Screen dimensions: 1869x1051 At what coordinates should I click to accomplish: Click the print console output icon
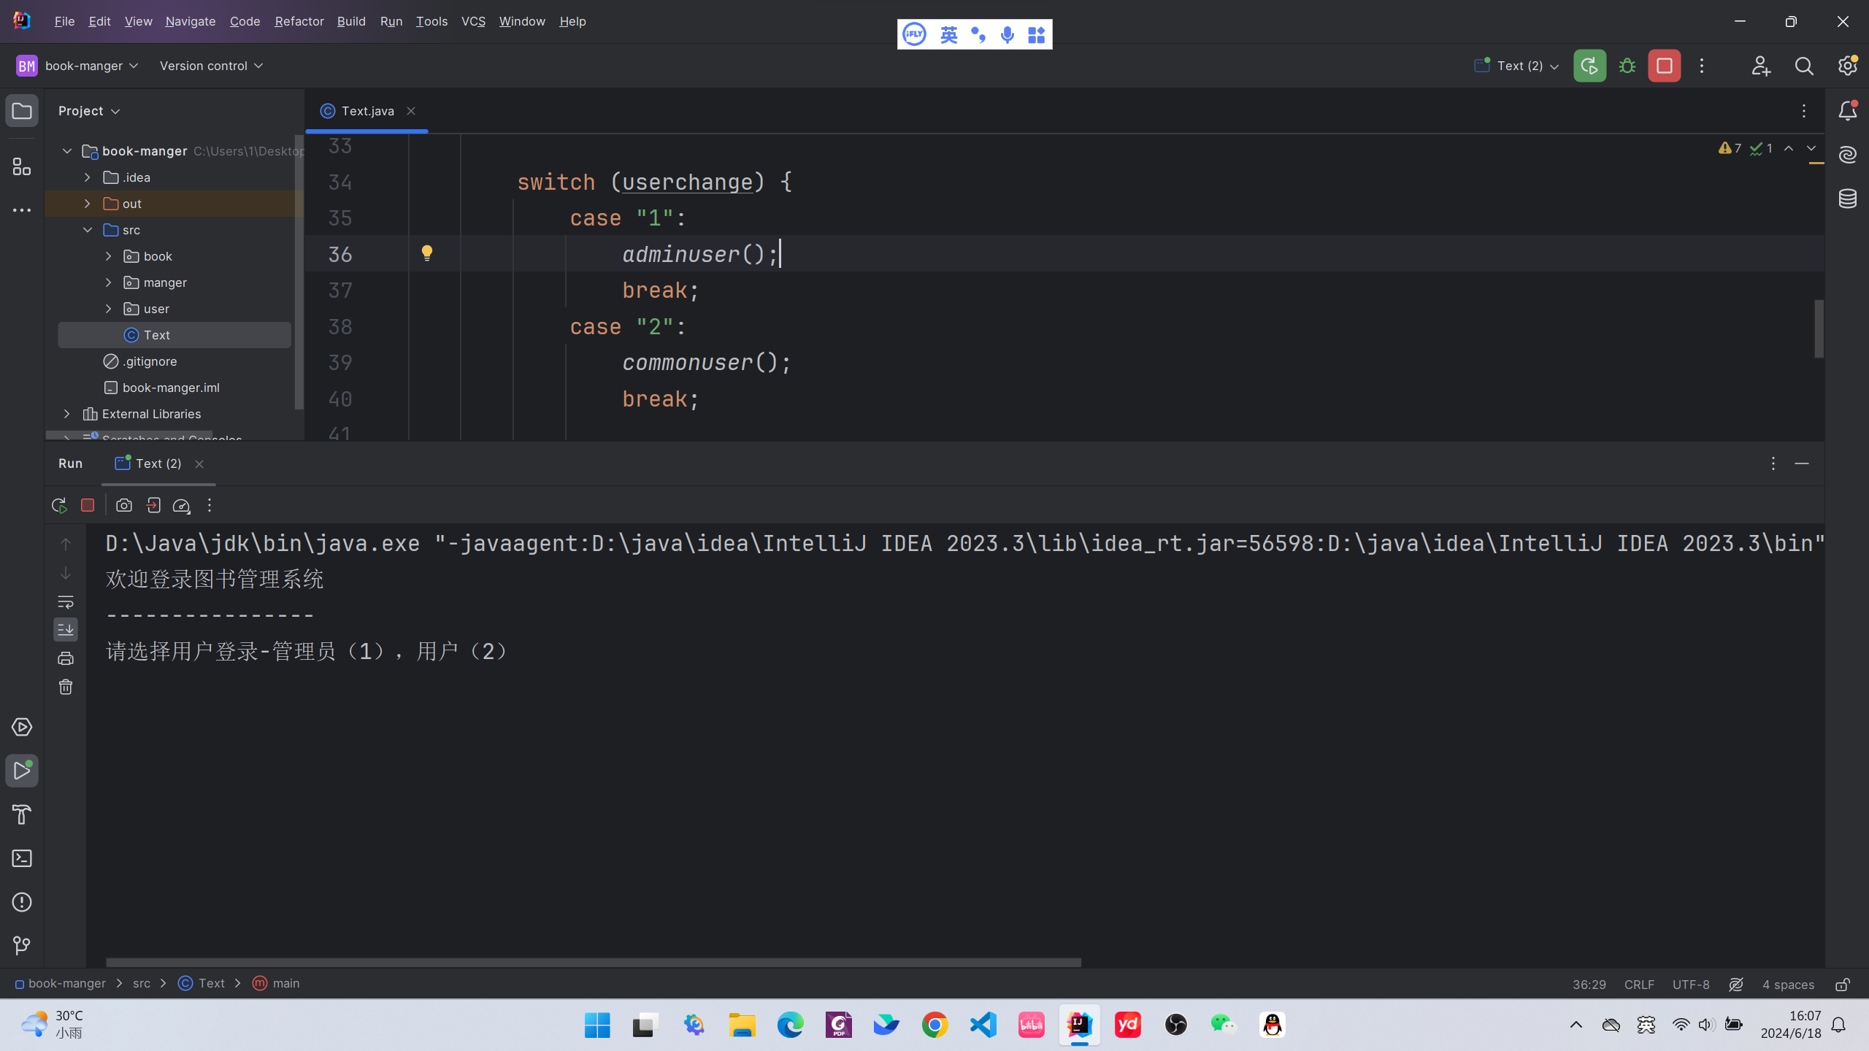(66, 658)
